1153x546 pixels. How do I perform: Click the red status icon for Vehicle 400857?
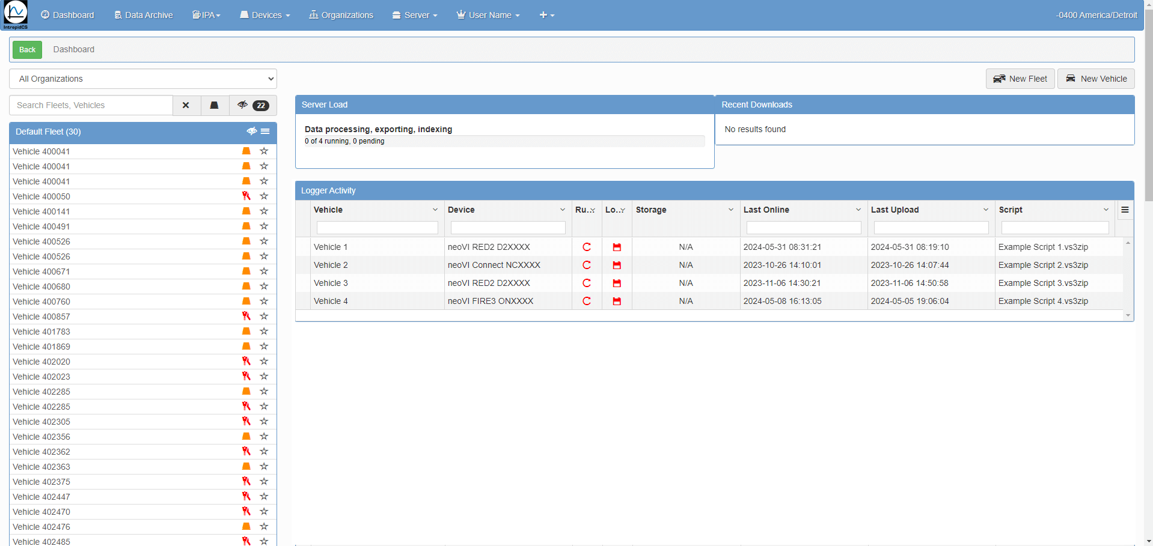(x=246, y=316)
